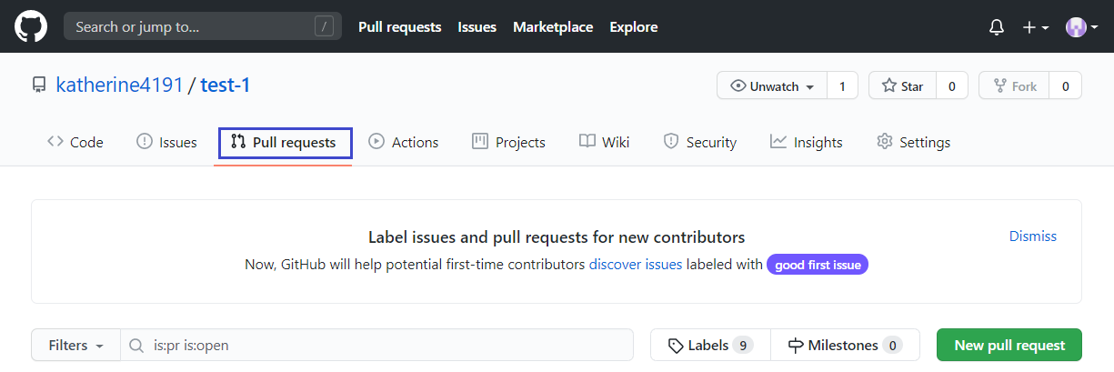Click the GitHub Octocat logo
This screenshot has height=372, width=1114.
click(30, 26)
